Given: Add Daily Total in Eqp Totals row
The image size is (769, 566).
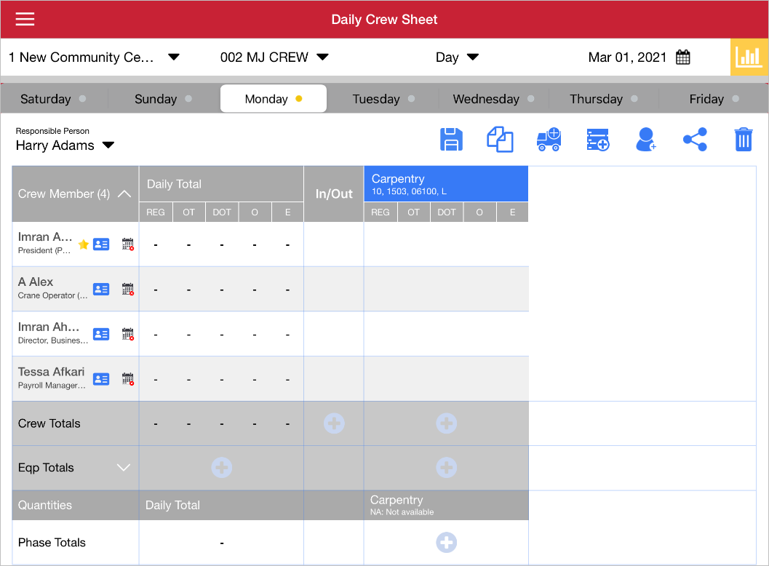Looking at the screenshot, I should coord(222,467).
